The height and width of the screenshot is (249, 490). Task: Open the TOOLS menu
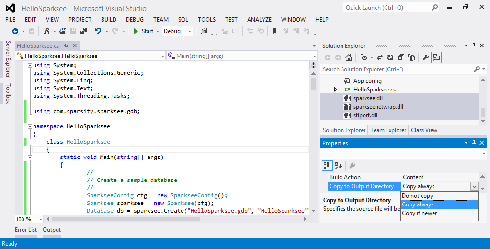pyautogui.click(x=206, y=19)
